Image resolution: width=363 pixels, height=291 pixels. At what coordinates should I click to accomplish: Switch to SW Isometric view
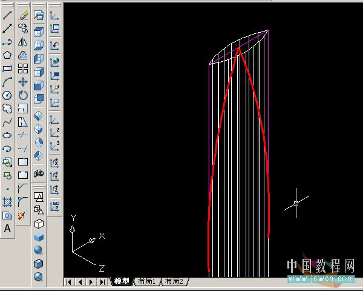[x=39, y=116]
